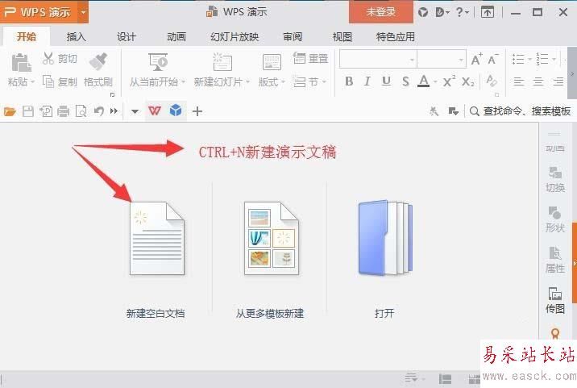The height and width of the screenshot is (388, 577).
Task: Switch to the 设计 tab
Action: 127,37
